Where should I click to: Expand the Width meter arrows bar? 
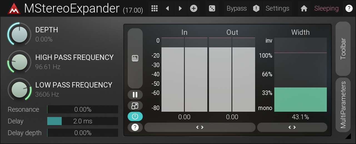292,127
